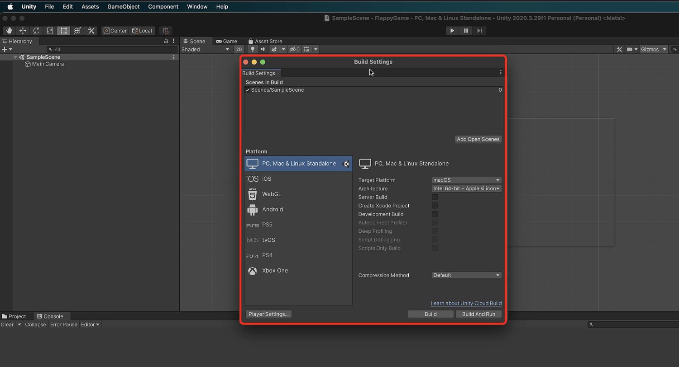The width and height of the screenshot is (679, 367).
Task: Select the Hand tool in toolbar
Action: [9, 31]
